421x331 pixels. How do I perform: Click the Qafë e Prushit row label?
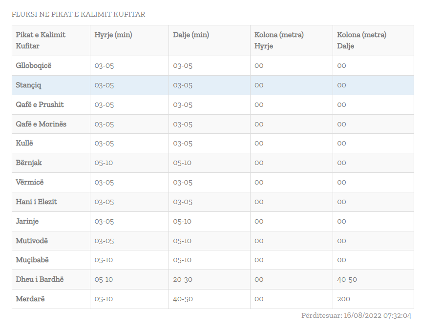[x=40, y=104]
